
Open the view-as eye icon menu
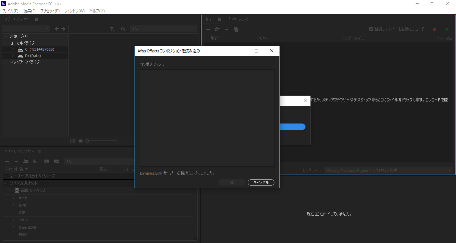[123, 29]
